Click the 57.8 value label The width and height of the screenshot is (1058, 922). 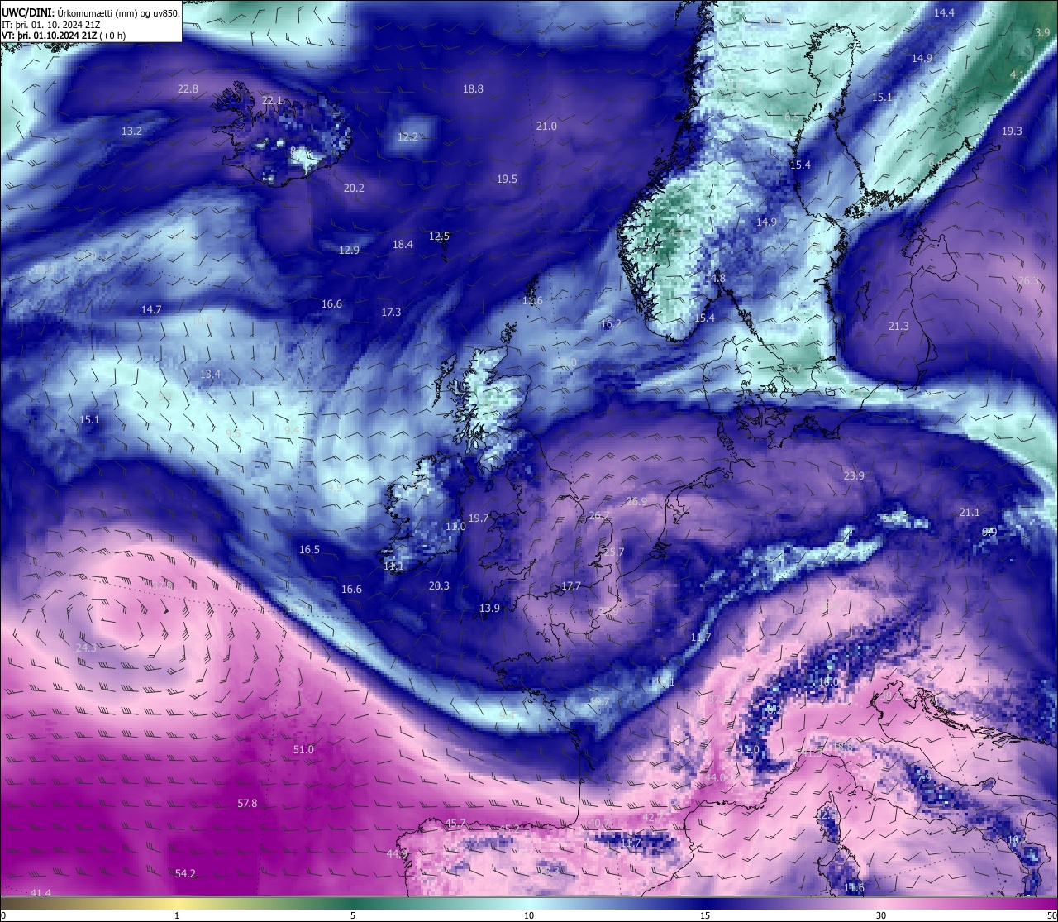pyautogui.click(x=247, y=803)
